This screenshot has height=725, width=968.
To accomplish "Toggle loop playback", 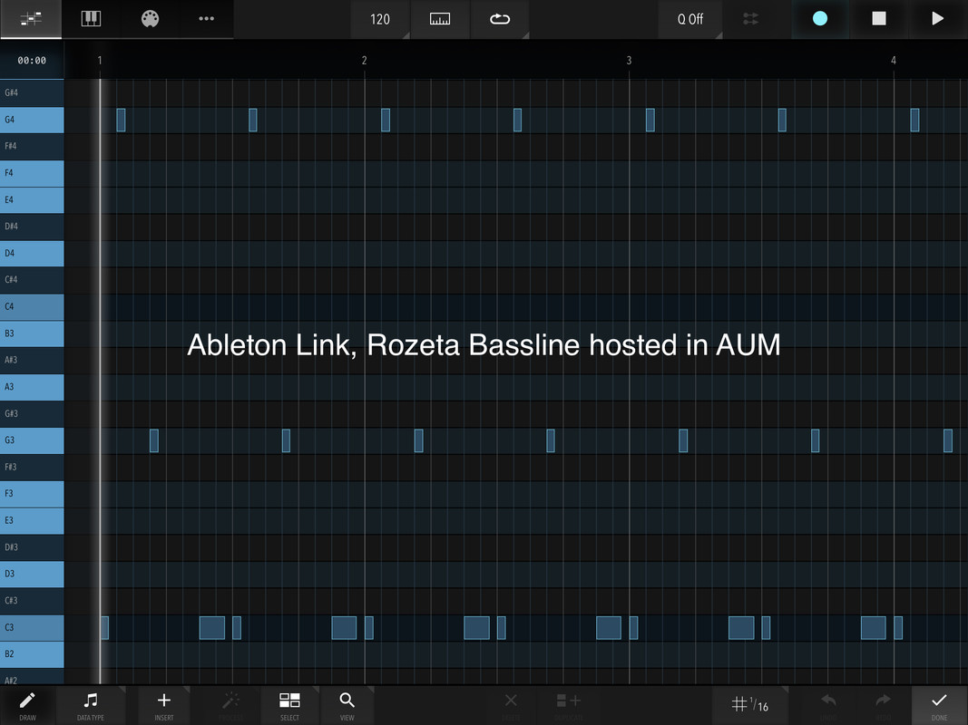I will [500, 19].
